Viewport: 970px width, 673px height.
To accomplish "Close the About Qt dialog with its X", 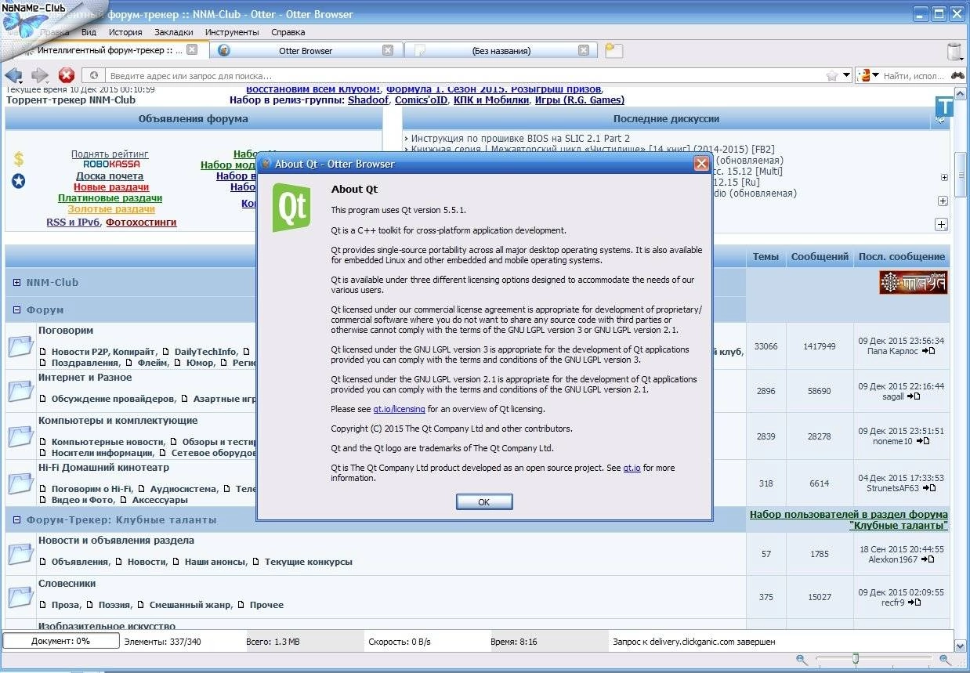I will [701, 164].
